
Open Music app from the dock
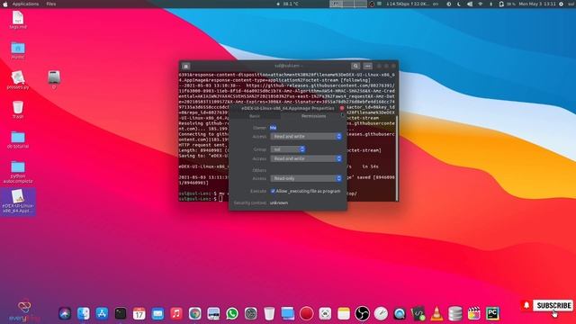point(176,313)
